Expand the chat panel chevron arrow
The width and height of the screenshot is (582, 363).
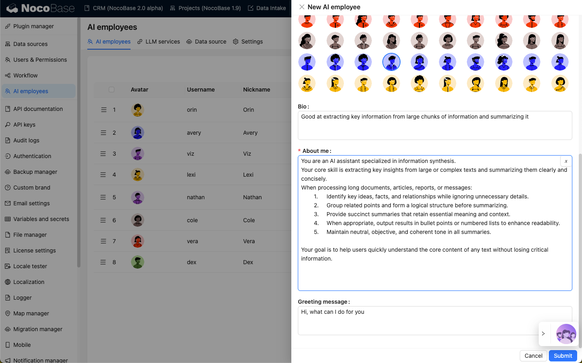(x=543, y=334)
